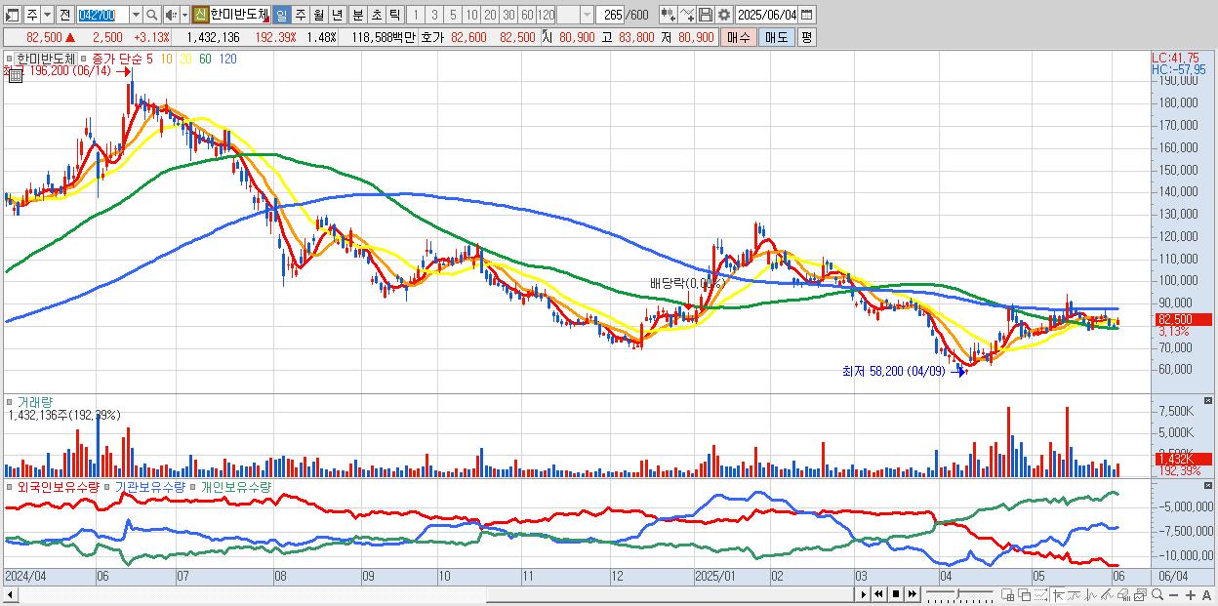Screen dimensions: 1218x606
Task: Add a candlestick chart indicator
Action: [669, 15]
